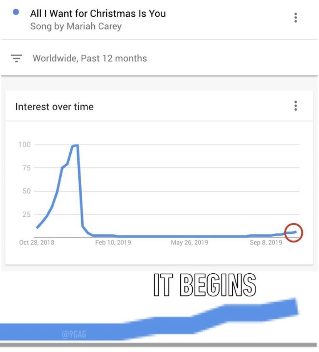This screenshot has width=319, height=352.
Task: Click the 50 label on the y-axis
Action: (27, 191)
